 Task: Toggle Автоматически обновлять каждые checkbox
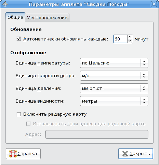tap(19, 39)
